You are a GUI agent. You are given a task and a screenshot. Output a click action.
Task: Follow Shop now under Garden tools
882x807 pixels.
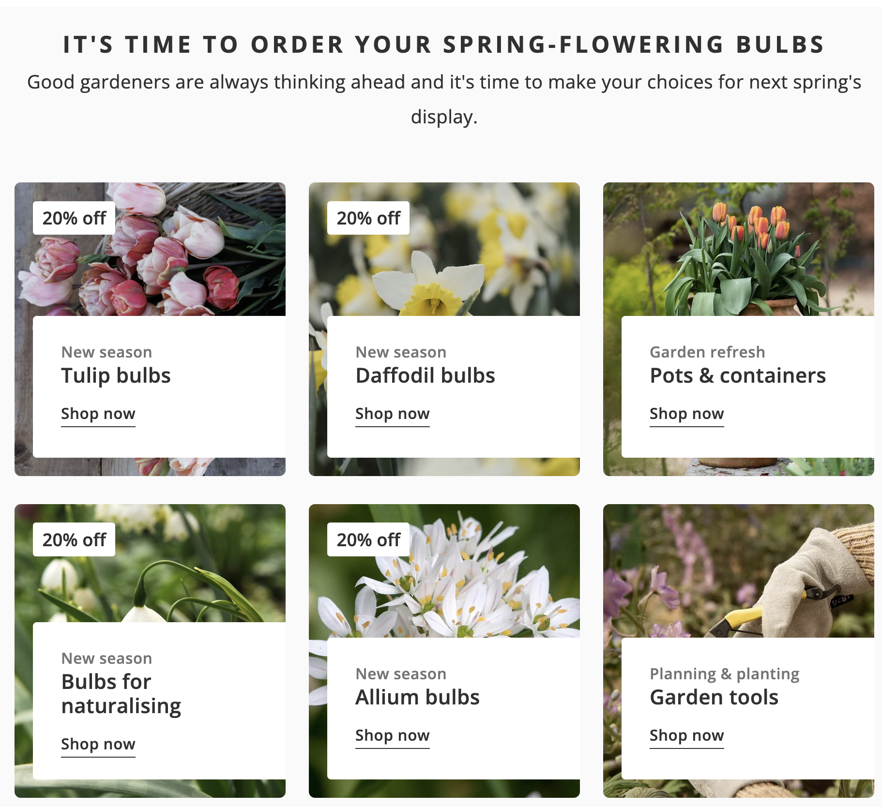686,736
